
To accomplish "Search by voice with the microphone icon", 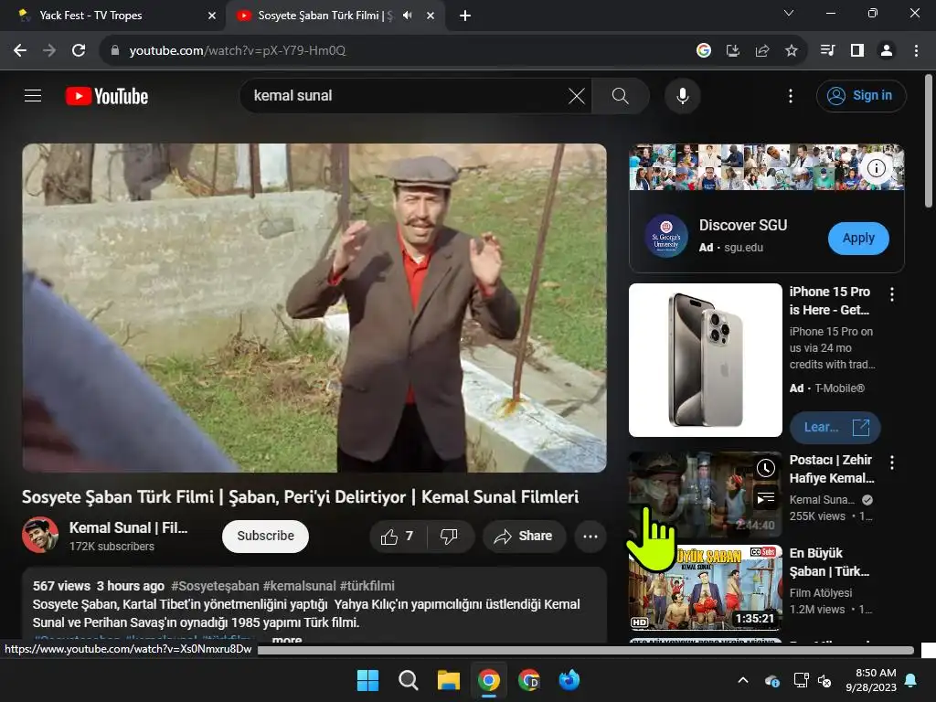I will click(x=682, y=95).
